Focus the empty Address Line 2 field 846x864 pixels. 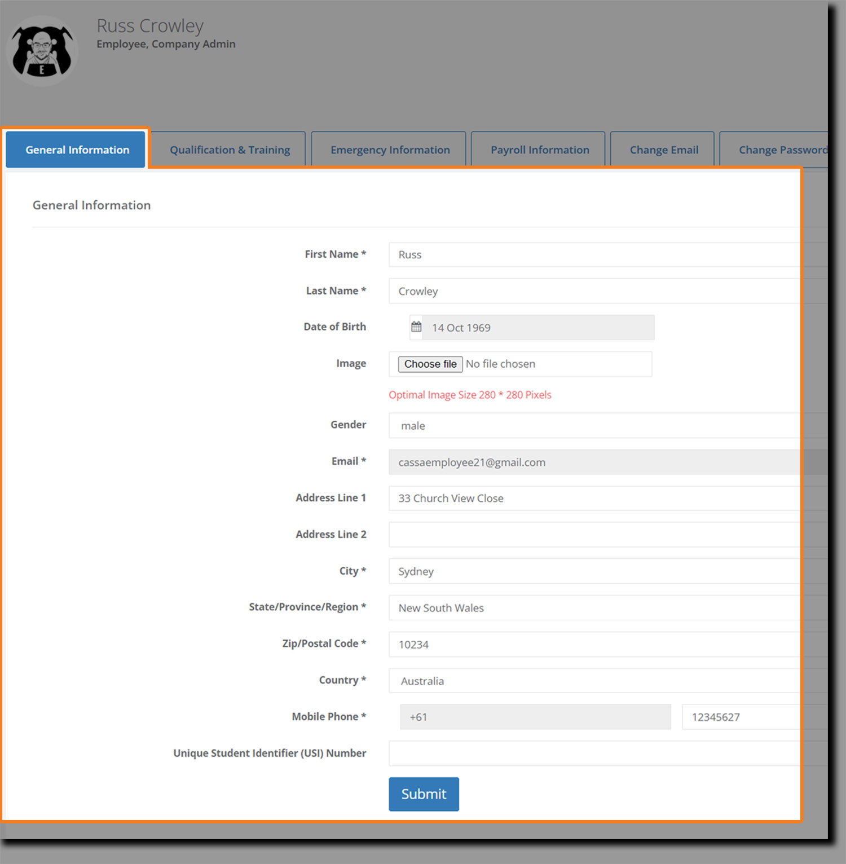[x=608, y=535]
